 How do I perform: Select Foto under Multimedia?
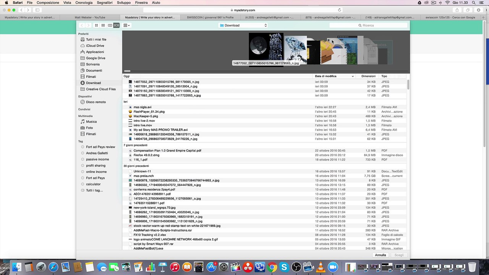point(89,128)
